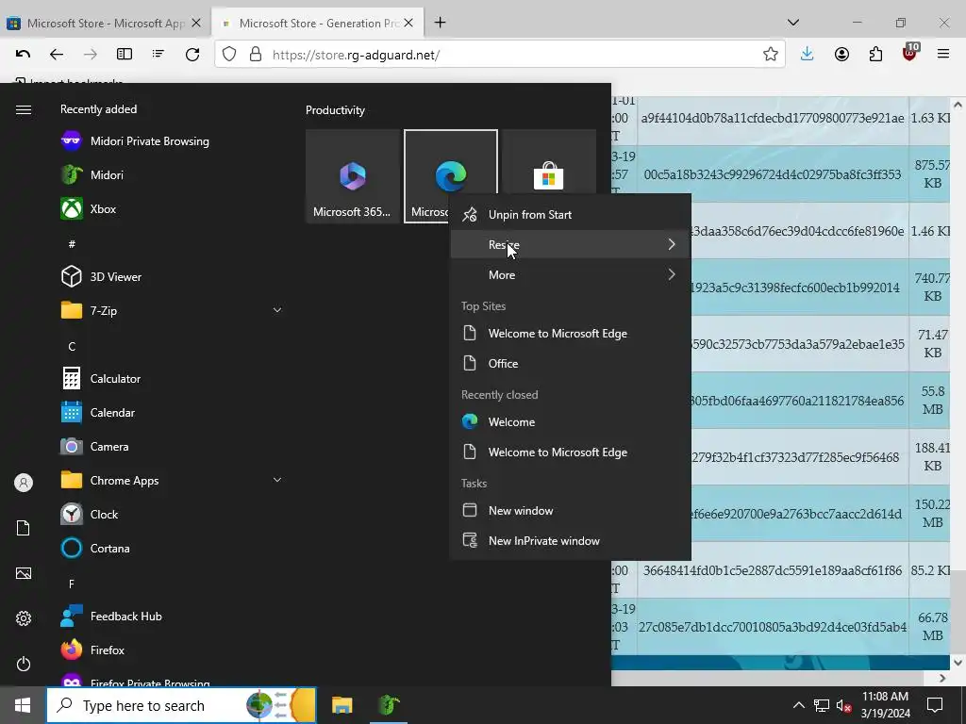This screenshot has width=966, height=724.
Task: Open the Xbox app entry
Action: pyautogui.click(x=89, y=208)
